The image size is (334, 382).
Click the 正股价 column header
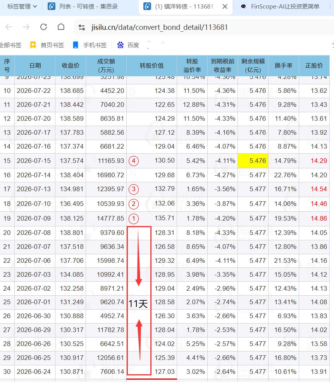pos(314,65)
